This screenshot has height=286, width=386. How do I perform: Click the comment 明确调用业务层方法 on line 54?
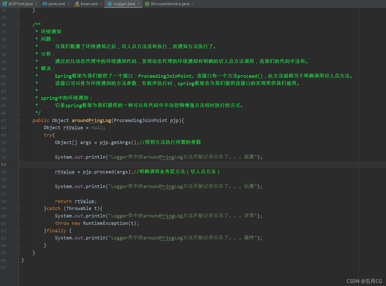(x=162, y=172)
